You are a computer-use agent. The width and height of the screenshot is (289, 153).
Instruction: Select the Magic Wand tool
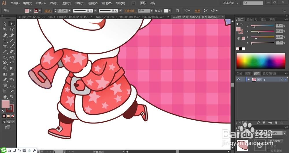click(x=5, y=29)
